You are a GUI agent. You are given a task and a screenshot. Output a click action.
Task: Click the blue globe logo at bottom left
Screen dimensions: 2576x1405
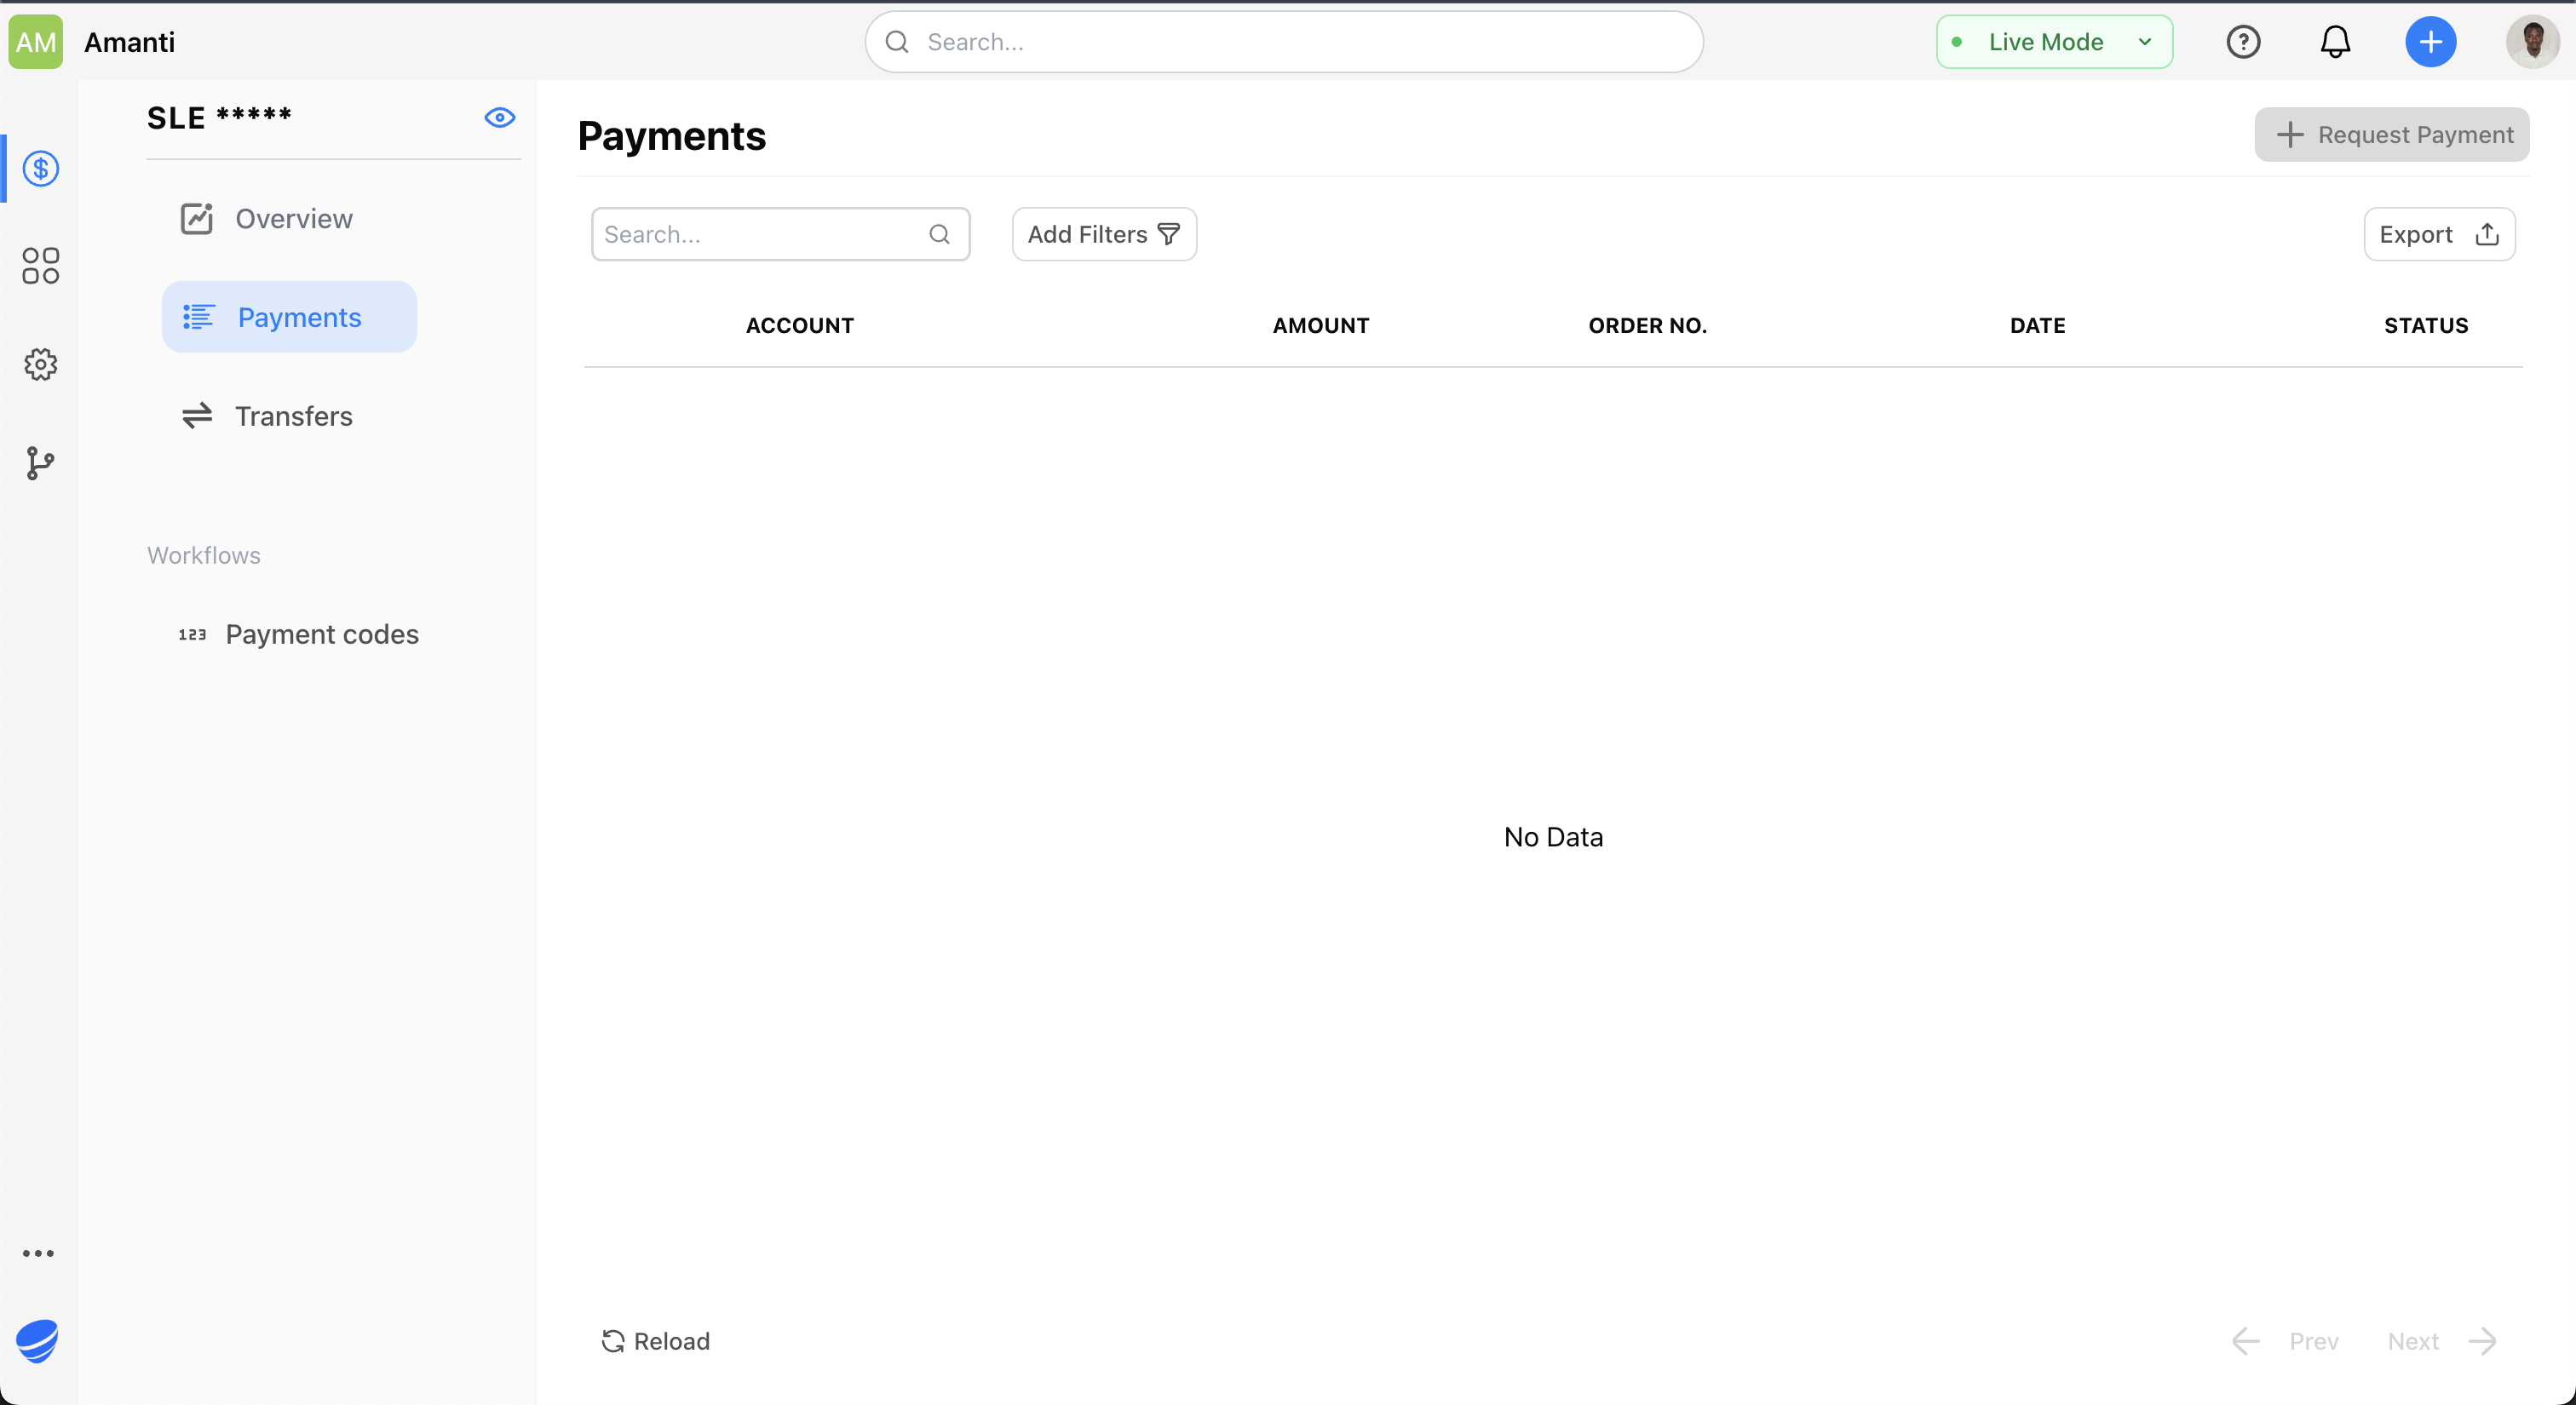pyautogui.click(x=37, y=1340)
